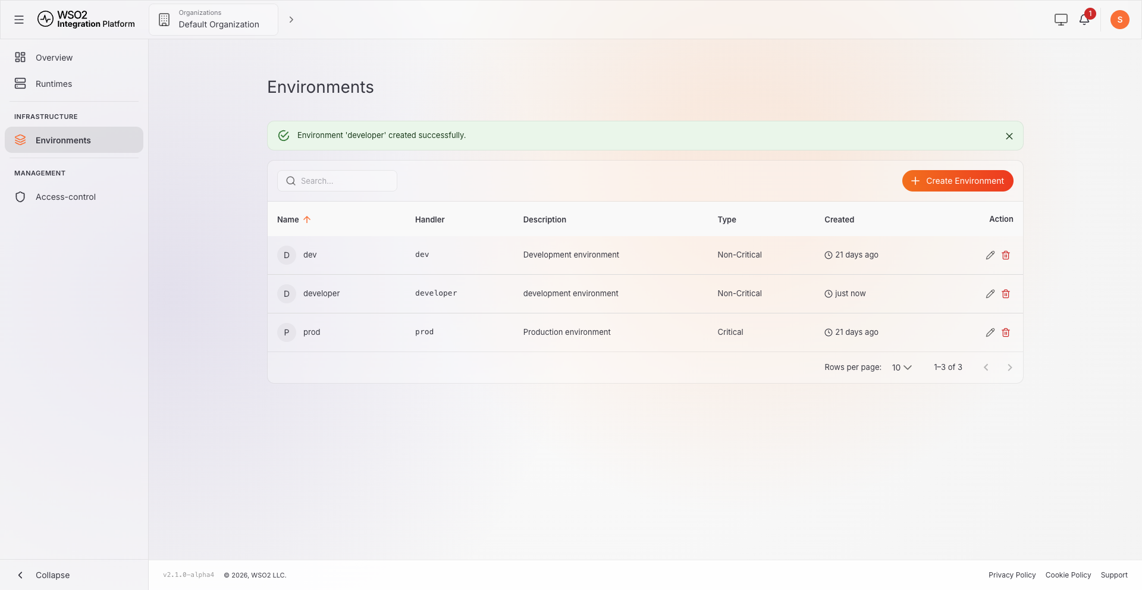The image size is (1142, 590).
Task: Click the D avatar in developer row
Action: click(287, 294)
